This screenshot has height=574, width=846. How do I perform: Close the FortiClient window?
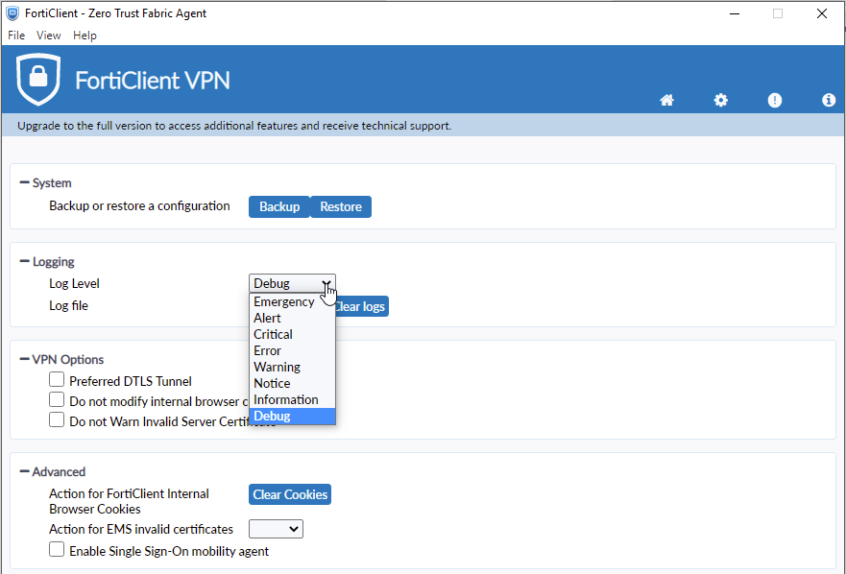point(822,13)
